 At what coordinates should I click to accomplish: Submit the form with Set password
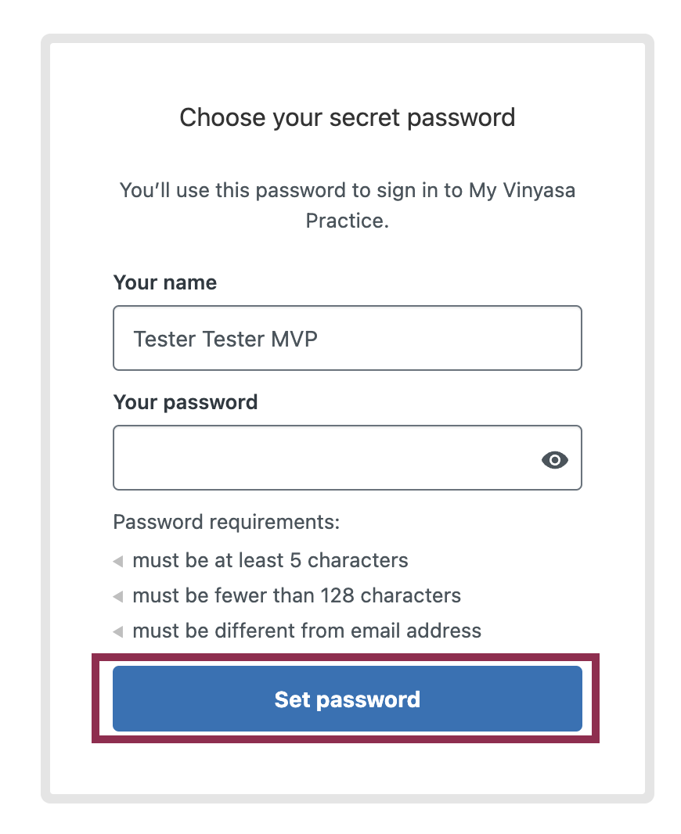tap(347, 699)
